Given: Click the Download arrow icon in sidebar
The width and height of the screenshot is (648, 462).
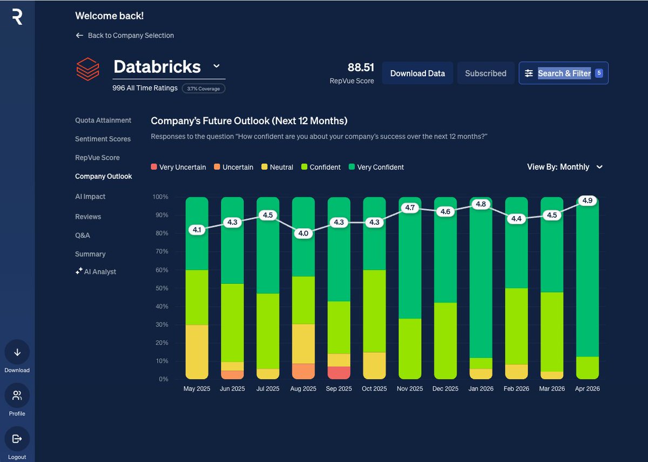Looking at the screenshot, I should pyautogui.click(x=17, y=352).
